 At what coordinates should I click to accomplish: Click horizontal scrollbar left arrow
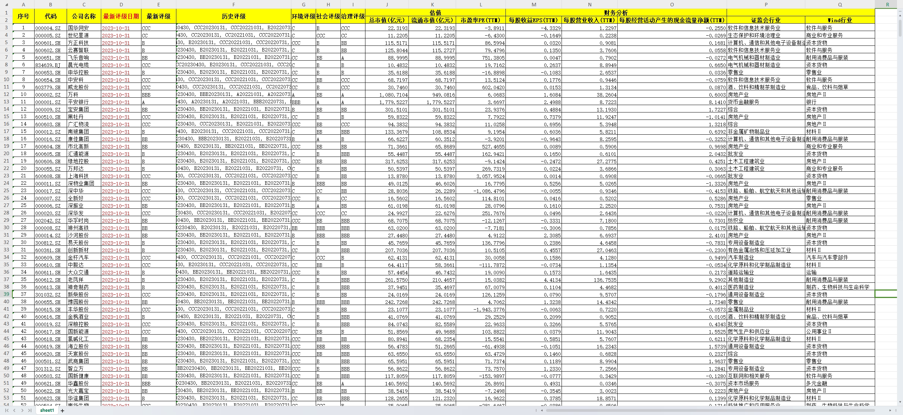coord(542,410)
